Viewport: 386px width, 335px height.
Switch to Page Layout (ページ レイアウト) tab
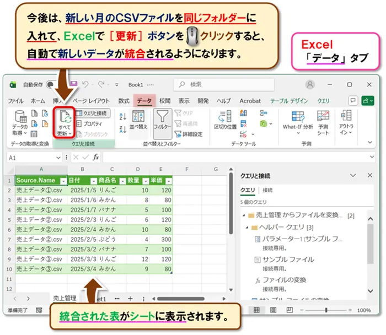(91, 101)
